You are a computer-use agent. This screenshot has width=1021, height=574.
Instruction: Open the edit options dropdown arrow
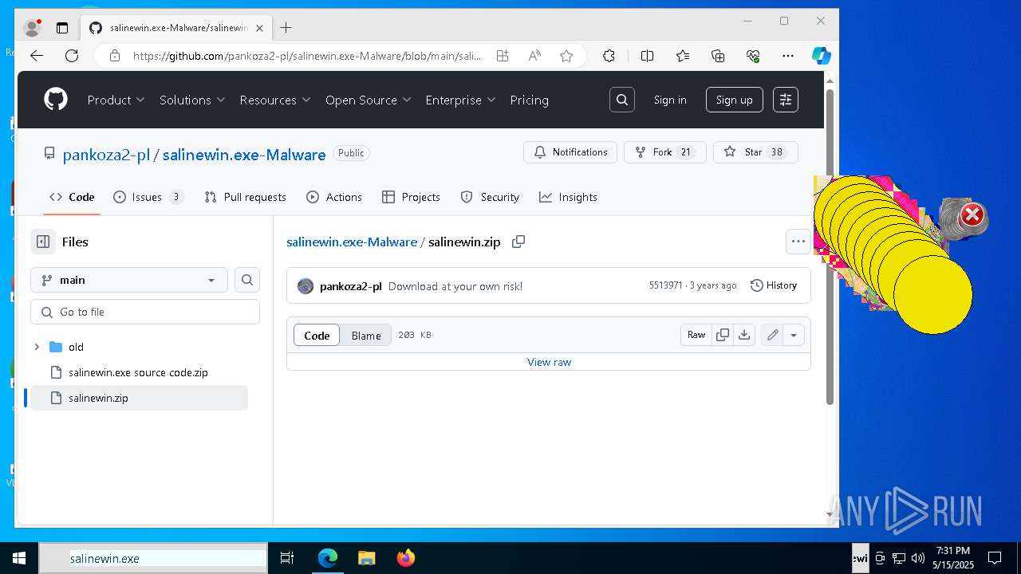point(794,335)
